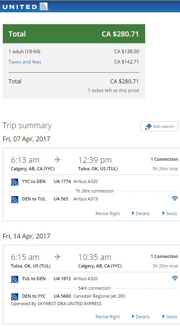
Task: Click the United globe logo in header
Action: (x=44, y=7)
